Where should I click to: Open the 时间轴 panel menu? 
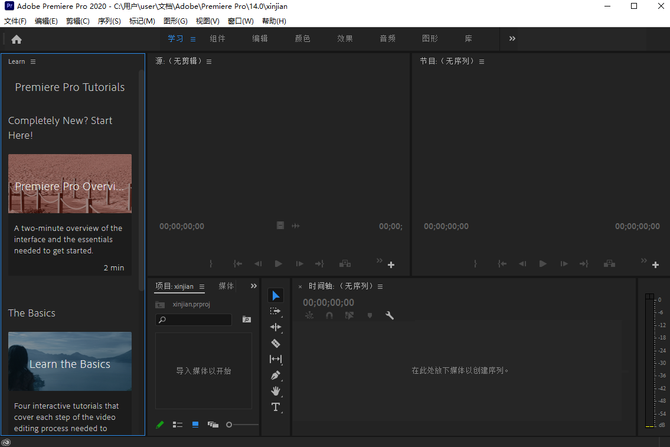click(x=380, y=286)
